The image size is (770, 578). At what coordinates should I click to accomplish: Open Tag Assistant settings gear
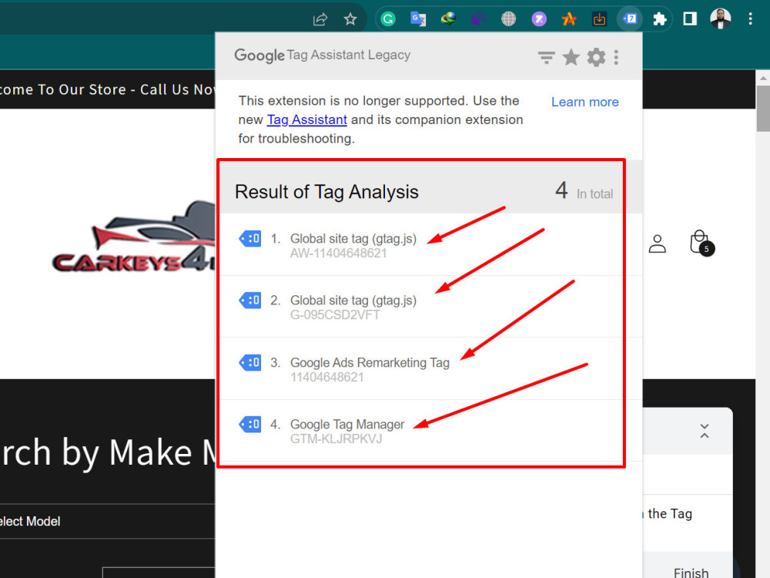point(596,58)
